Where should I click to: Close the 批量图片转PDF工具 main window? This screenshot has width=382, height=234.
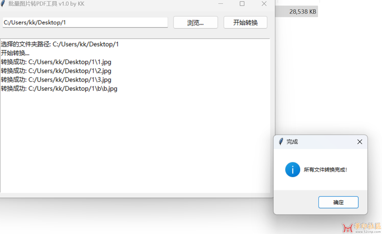pos(264,4)
